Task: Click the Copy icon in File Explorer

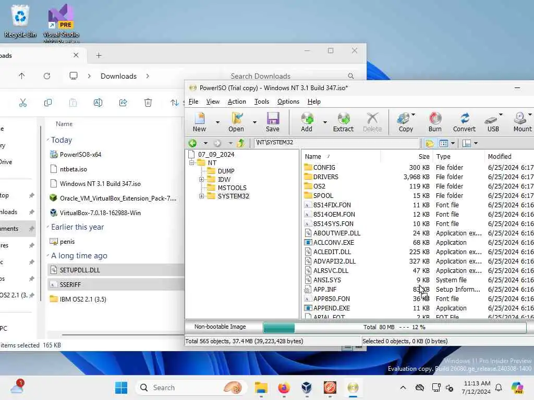Action: 48,103
